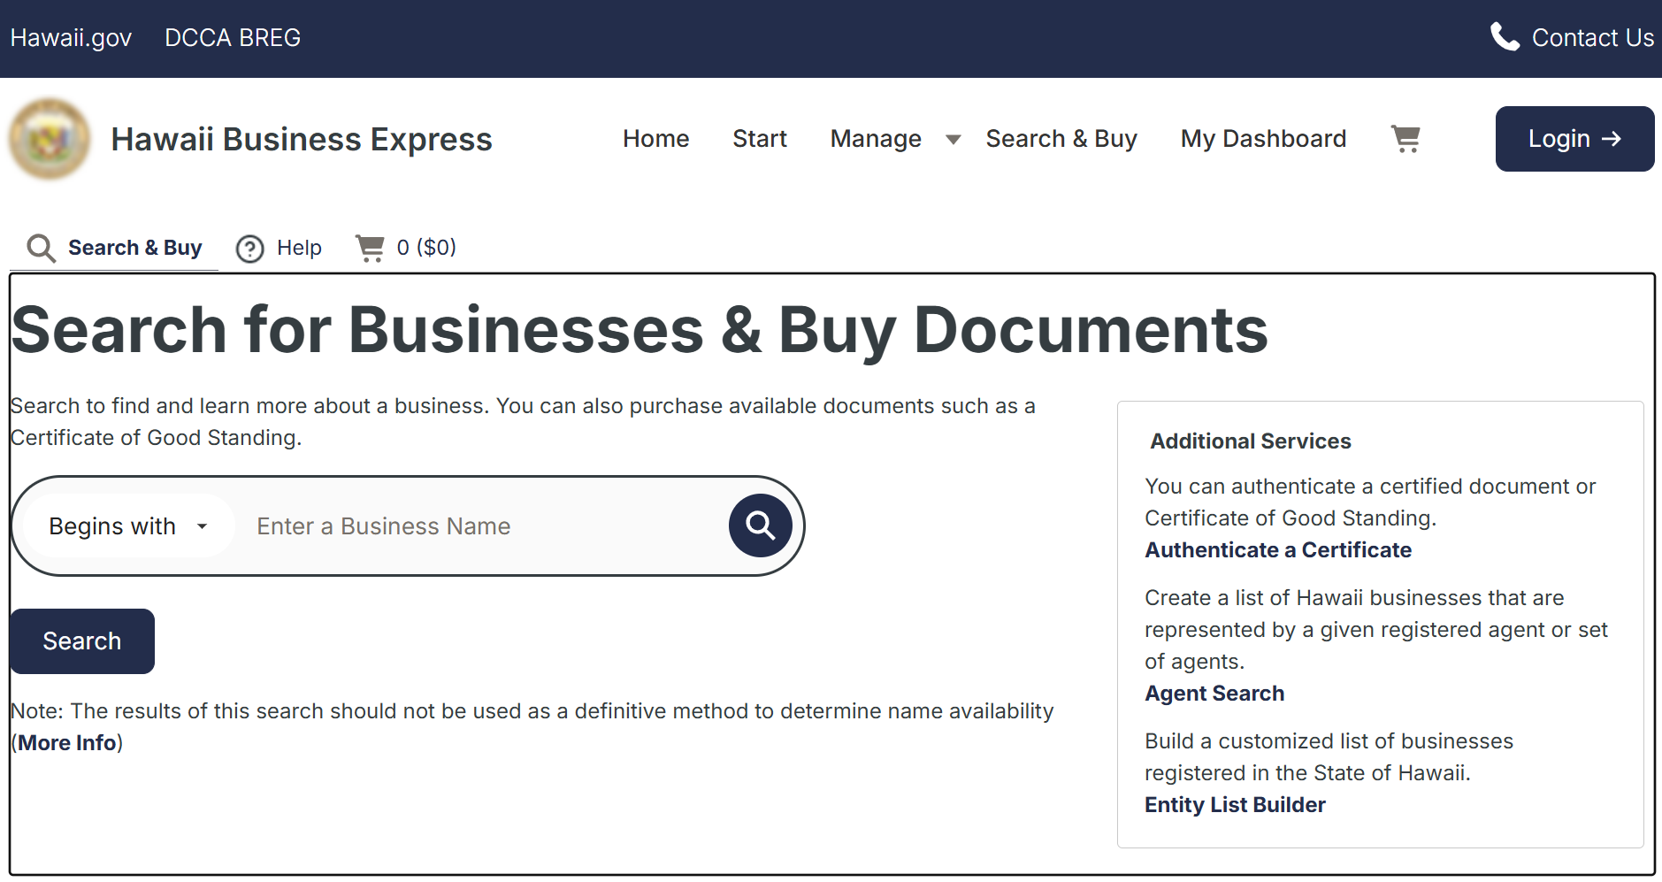Click the dark Search button

click(82, 641)
